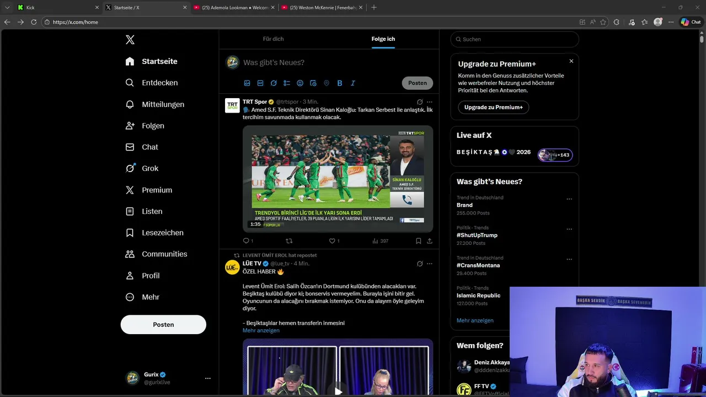The width and height of the screenshot is (706, 397).
Task: Click the Mehr circle icon in sidebar
Action: tap(130, 297)
